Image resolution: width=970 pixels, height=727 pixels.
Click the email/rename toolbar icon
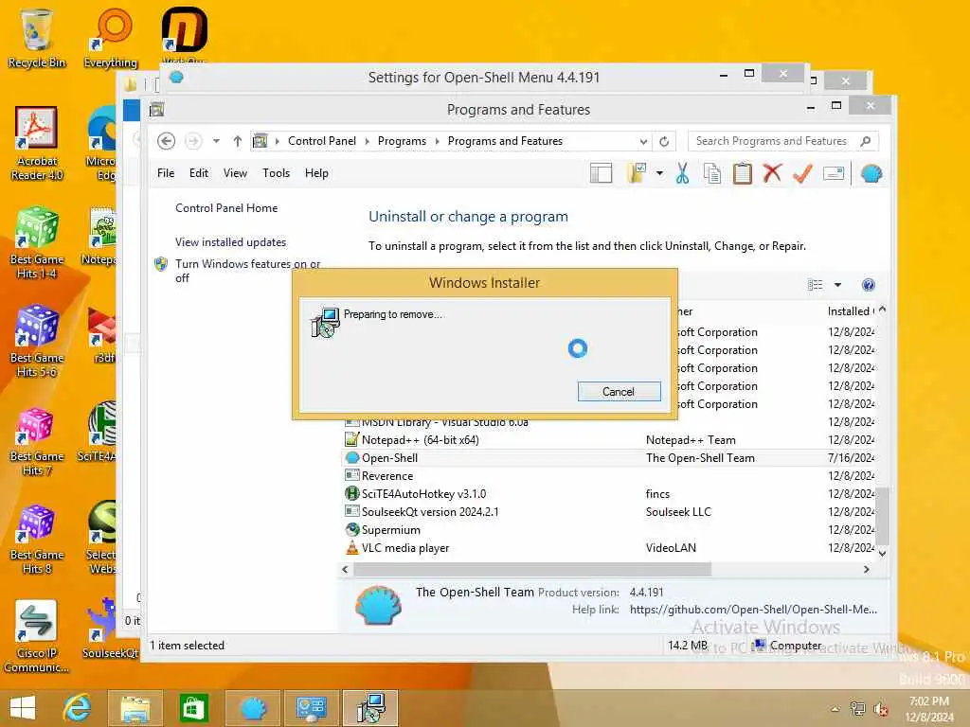pyautogui.click(x=834, y=174)
